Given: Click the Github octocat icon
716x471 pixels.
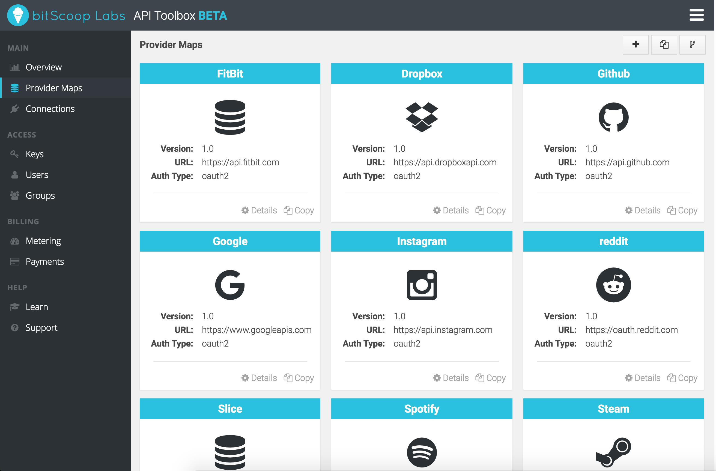Looking at the screenshot, I should pos(613,117).
